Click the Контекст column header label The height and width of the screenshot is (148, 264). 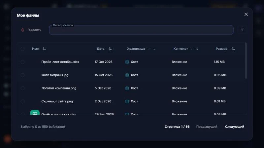point(181,49)
